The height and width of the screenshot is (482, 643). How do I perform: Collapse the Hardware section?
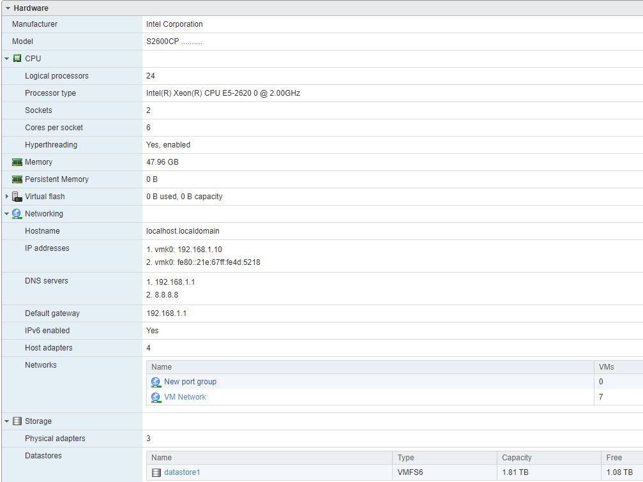[x=8, y=8]
